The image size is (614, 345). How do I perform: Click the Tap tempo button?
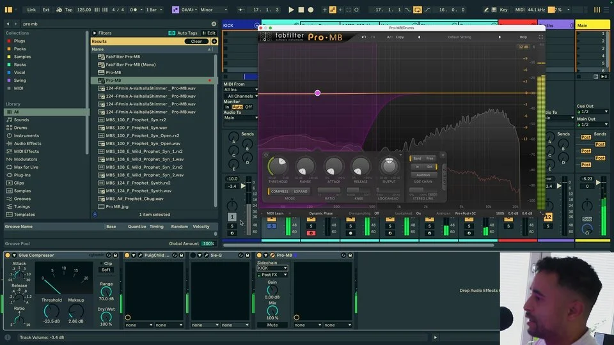(68, 10)
